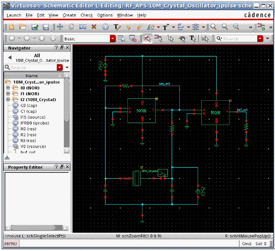This screenshot has width=275, height=251.
Task: Select R0 (res) in Navigator list
Action: pyautogui.click(x=28, y=129)
